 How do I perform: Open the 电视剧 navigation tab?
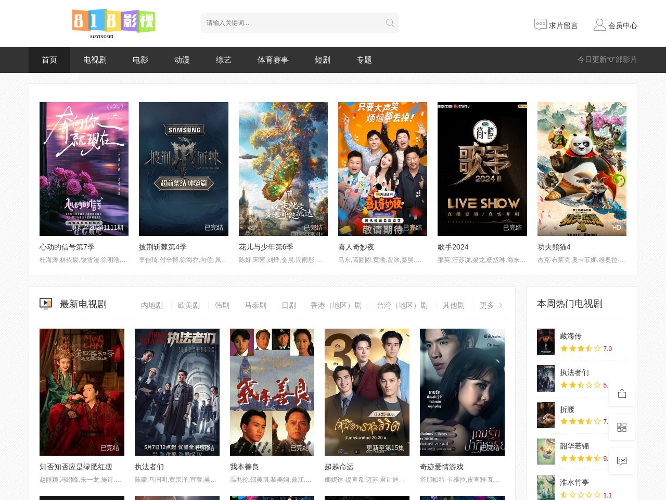click(x=95, y=60)
